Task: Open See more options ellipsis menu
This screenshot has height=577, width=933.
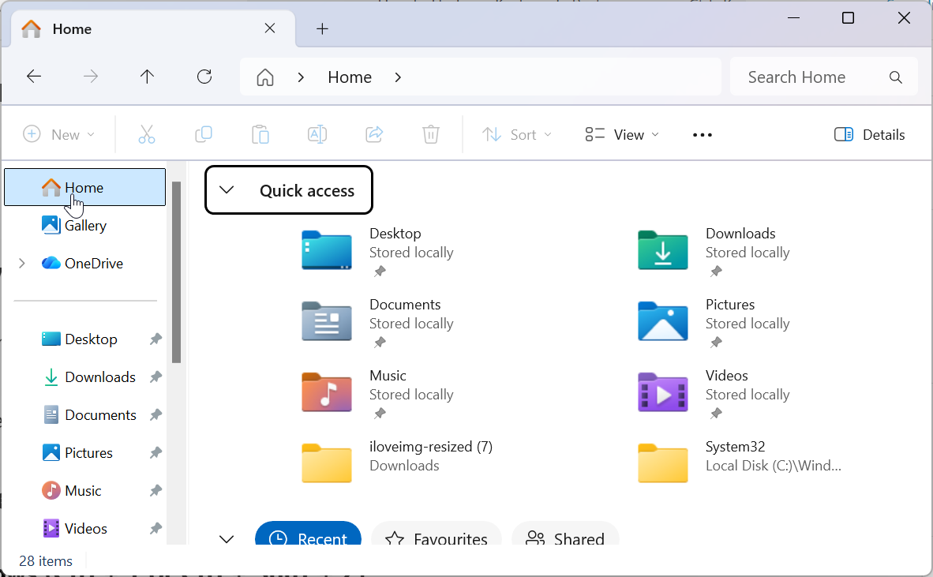Action: tap(703, 134)
